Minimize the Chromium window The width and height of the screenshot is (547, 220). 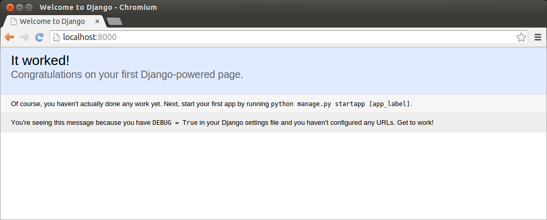[19, 7]
